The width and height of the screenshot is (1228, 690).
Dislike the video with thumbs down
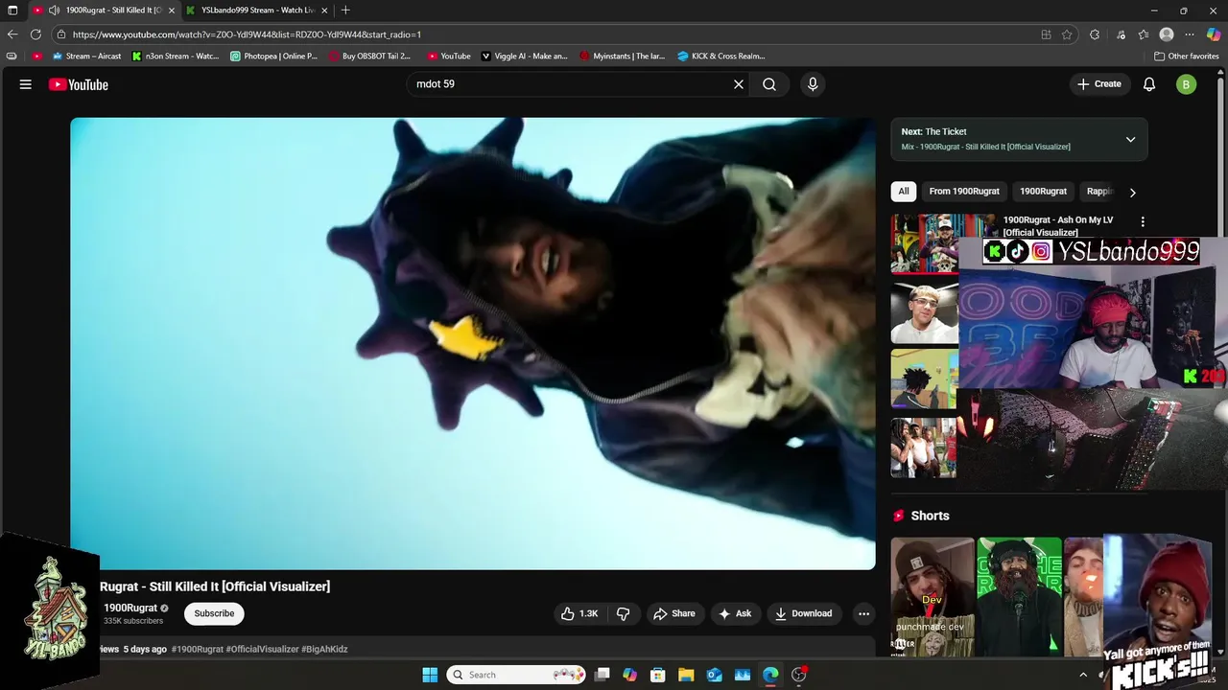tap(623, 613)
